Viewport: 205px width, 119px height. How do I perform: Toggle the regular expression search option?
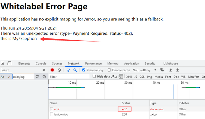9,77
